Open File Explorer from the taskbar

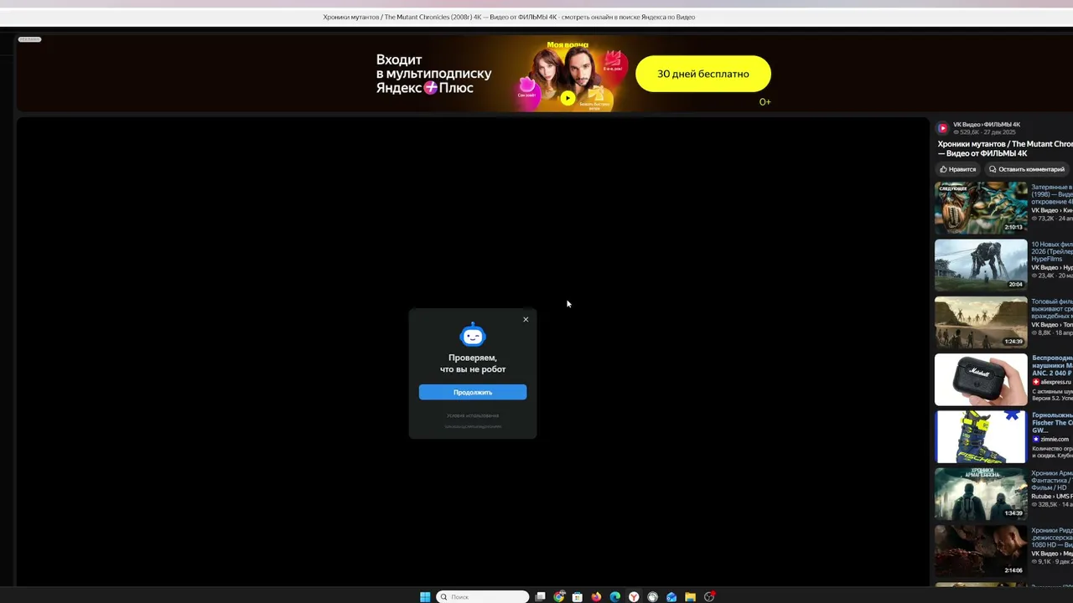(x=690, y=597)
